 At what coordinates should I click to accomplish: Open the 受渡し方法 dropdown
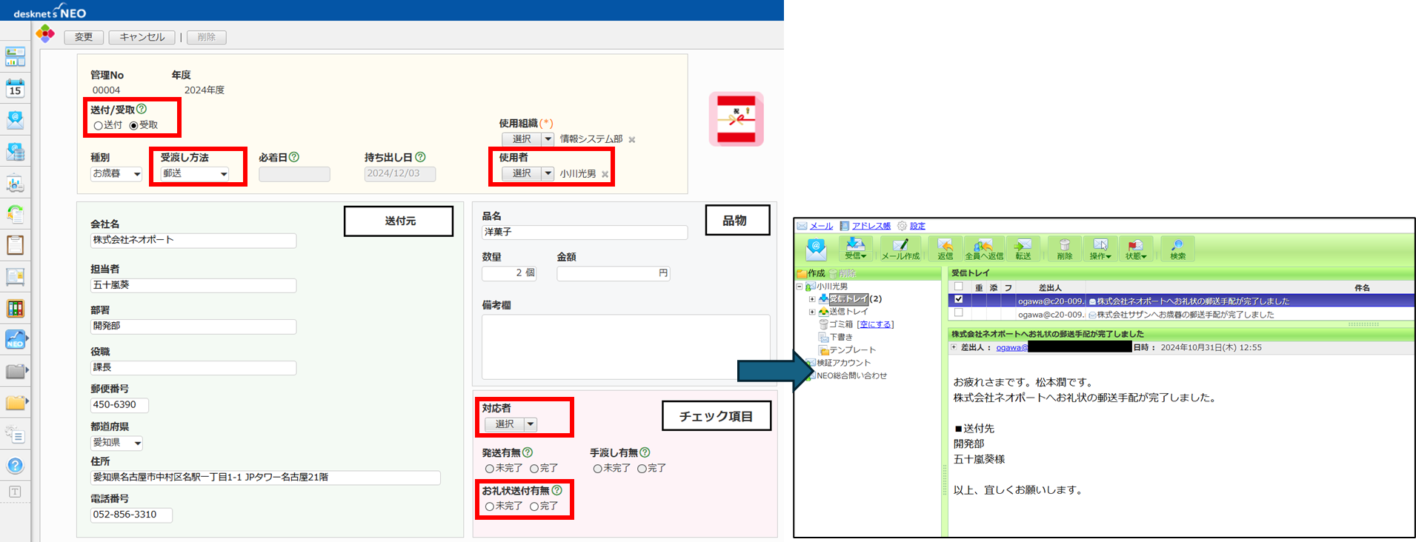tap(194, 174)
